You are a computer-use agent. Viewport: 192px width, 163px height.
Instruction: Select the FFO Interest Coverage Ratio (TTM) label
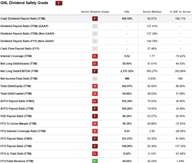point(23,131)
